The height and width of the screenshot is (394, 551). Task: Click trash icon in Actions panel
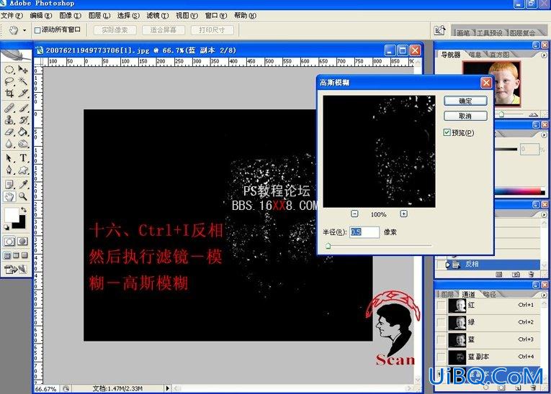pos(532,275)
